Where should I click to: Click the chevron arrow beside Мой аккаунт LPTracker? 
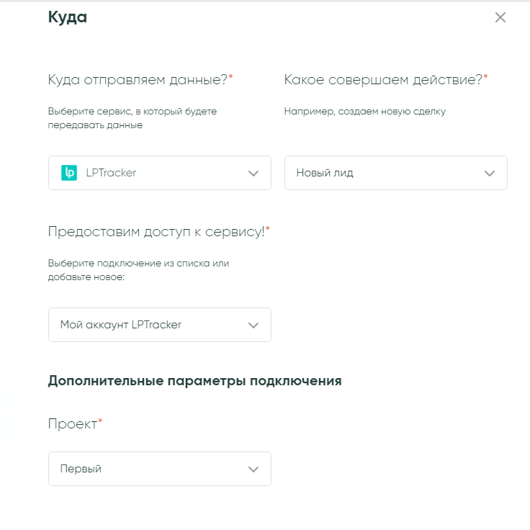tap(253, 325)
